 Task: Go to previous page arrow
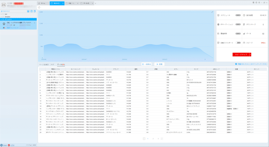pos(144,139)
